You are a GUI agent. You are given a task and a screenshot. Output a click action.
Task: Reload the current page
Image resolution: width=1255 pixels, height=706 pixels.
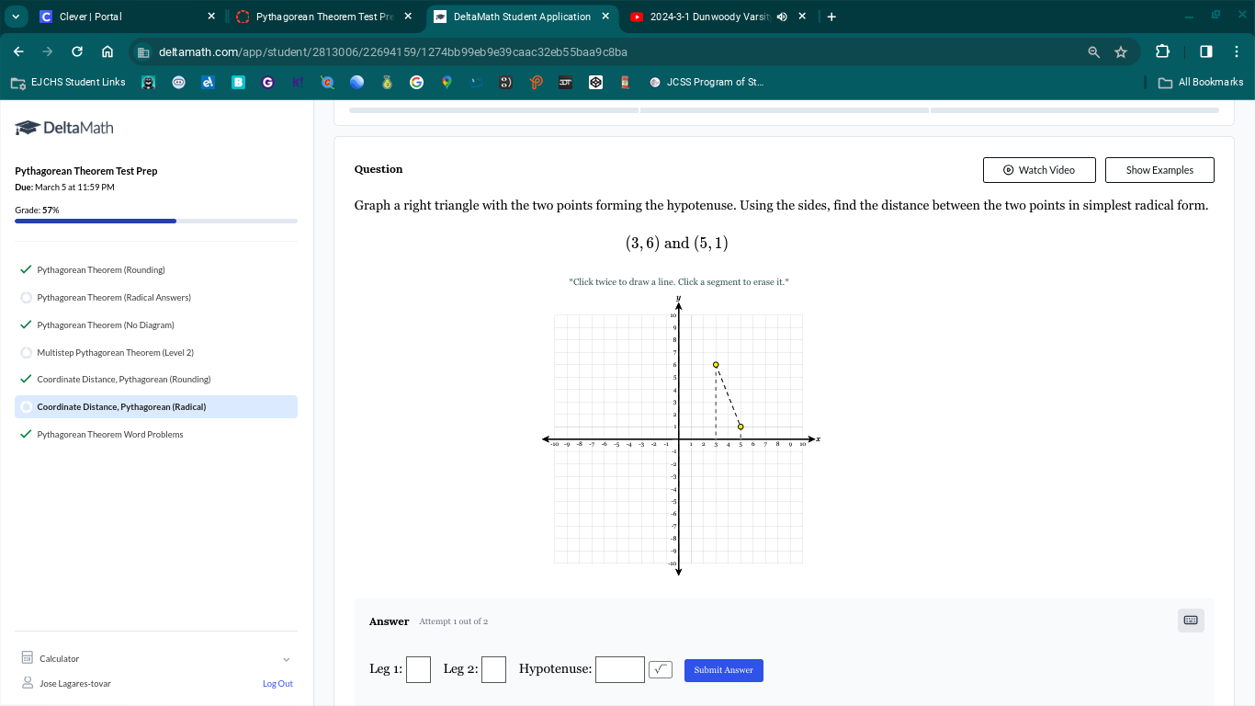[x=77, y=51]
